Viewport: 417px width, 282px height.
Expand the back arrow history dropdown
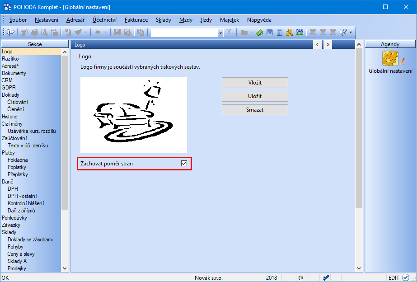coord(105,33)
